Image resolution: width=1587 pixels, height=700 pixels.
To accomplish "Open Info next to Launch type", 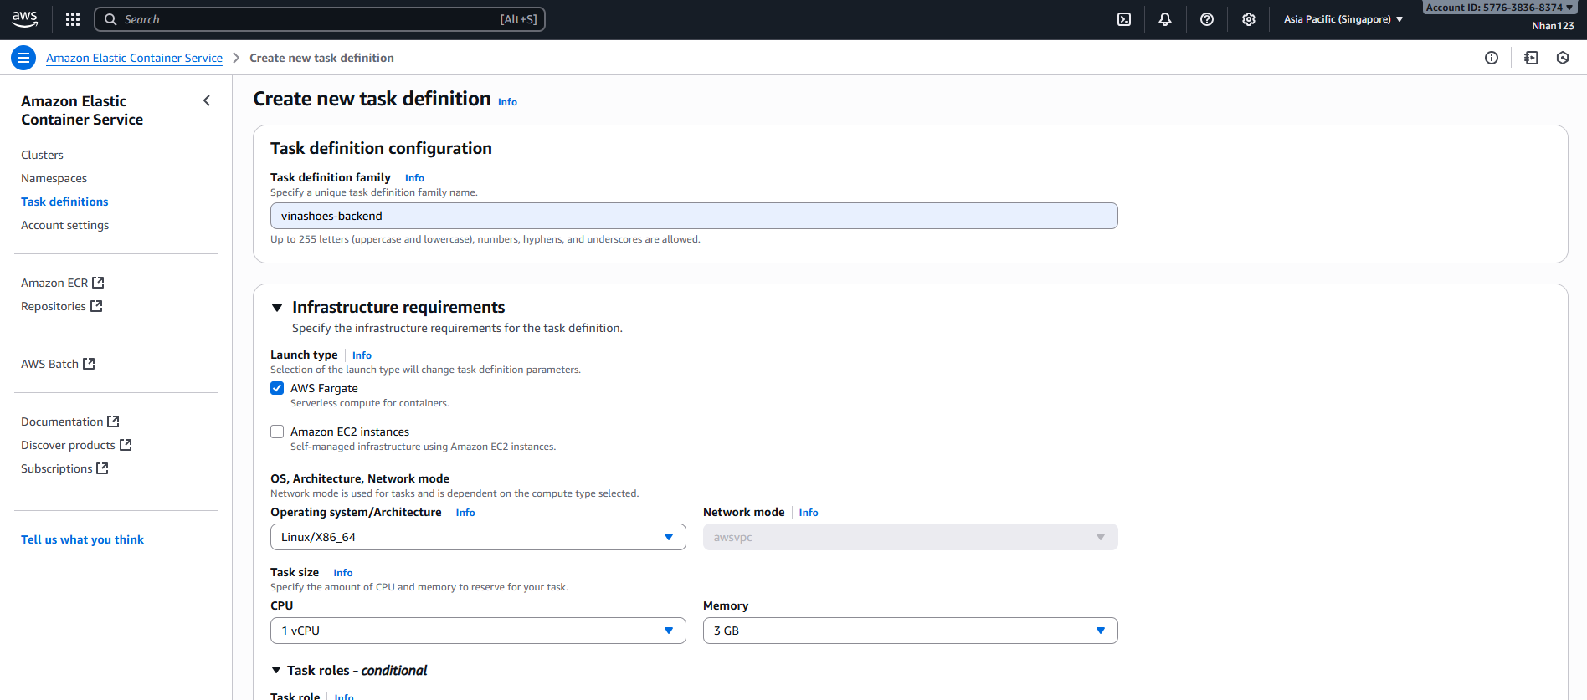I will click(362, 355).
